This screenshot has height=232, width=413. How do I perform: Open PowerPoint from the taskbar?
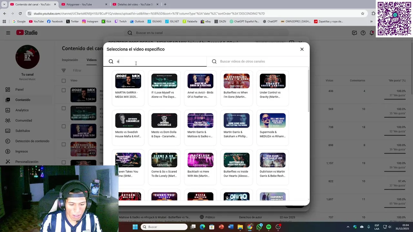[221, 227]
